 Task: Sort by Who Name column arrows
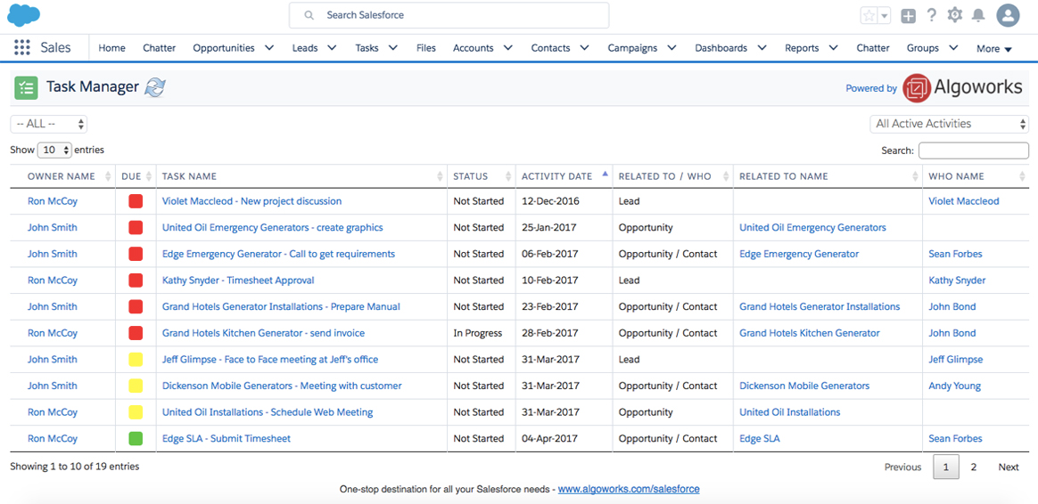tap(1023, 176)
